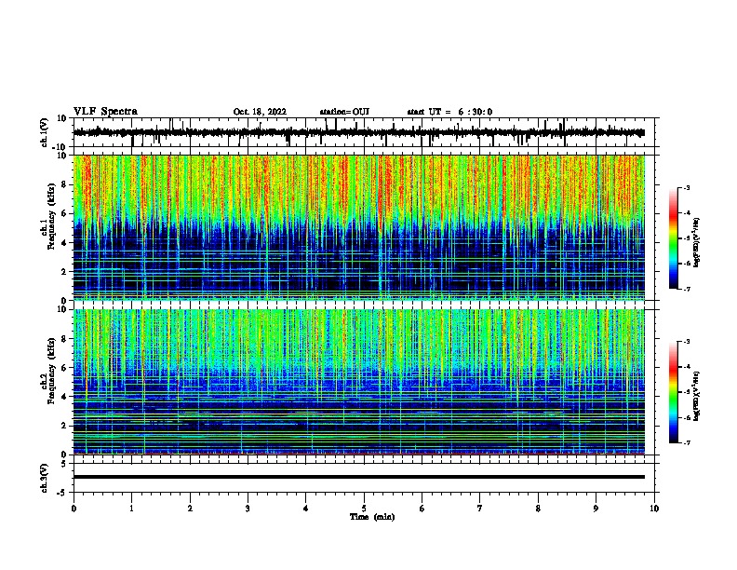Click time axis tick label "2"
The width and height of the screenshot is (737, 570).
(x=190, y=509)
